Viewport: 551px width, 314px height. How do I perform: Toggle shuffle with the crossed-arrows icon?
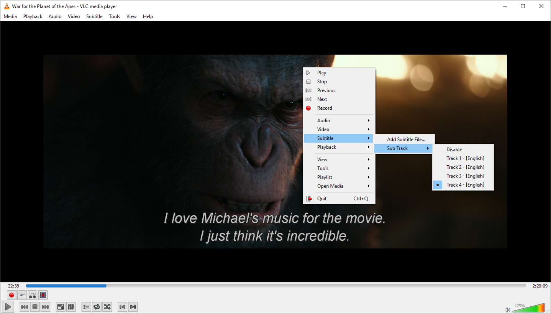[107, 307]
